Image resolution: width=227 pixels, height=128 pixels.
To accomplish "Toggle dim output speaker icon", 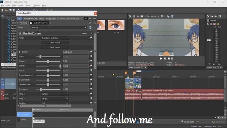I will (x=216, y=16).
